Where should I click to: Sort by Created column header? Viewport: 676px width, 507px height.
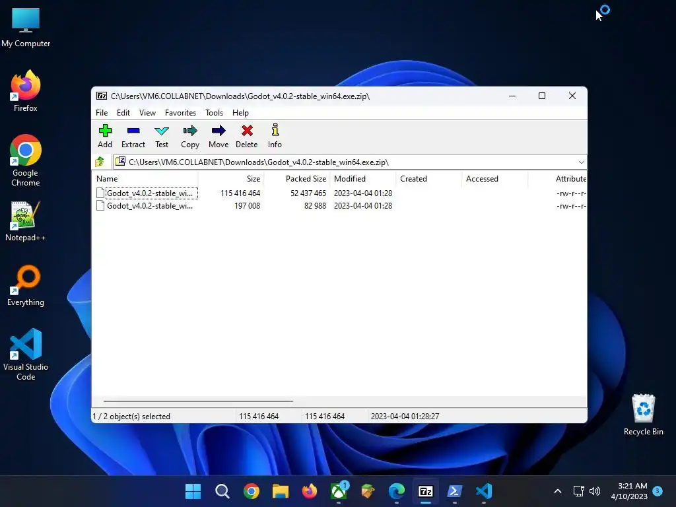click(x=429, y=178)
